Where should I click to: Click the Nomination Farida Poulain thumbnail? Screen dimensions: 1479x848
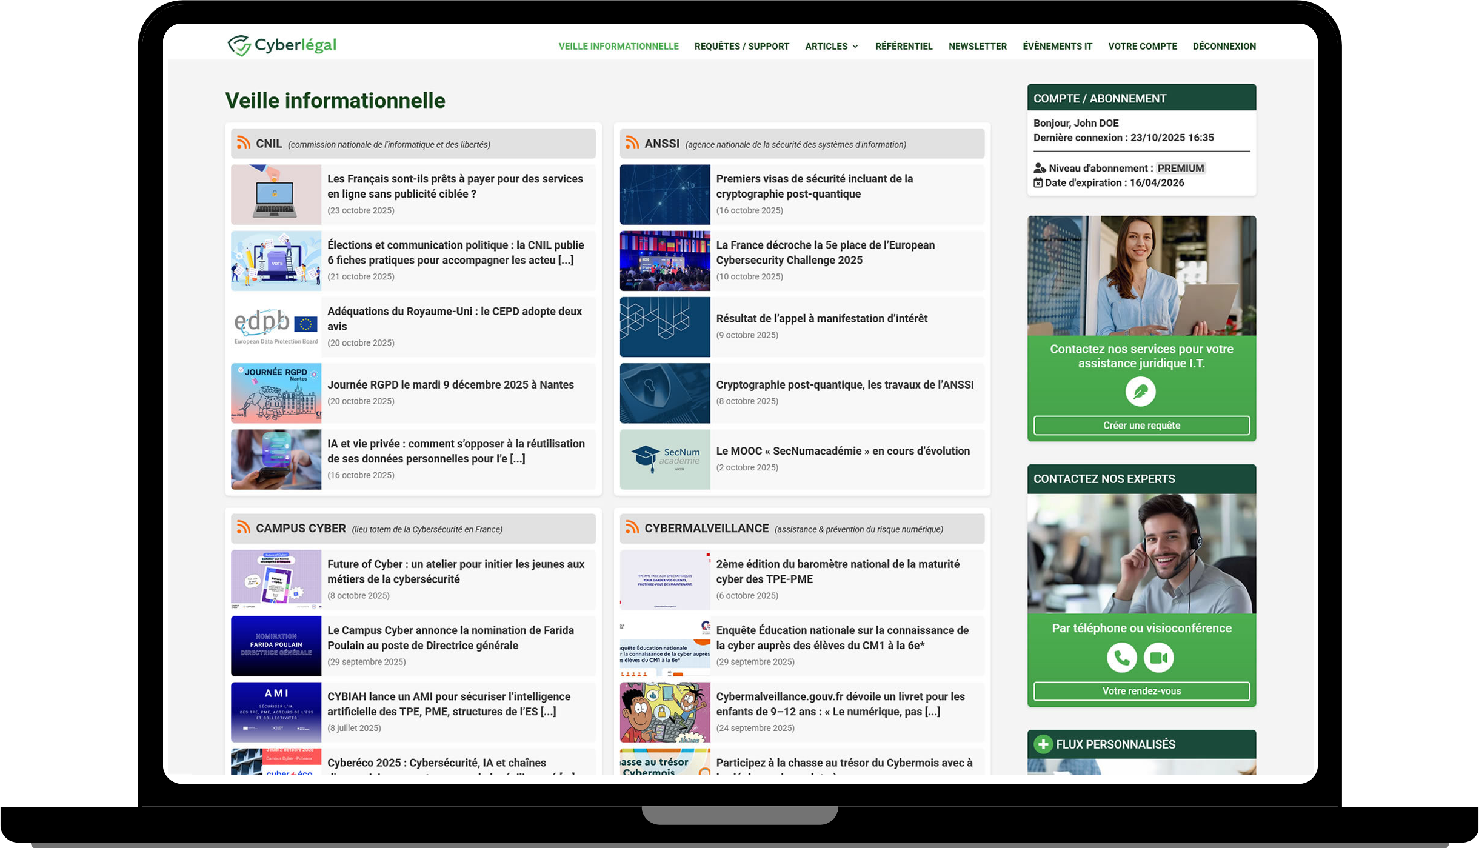[276, 646]
